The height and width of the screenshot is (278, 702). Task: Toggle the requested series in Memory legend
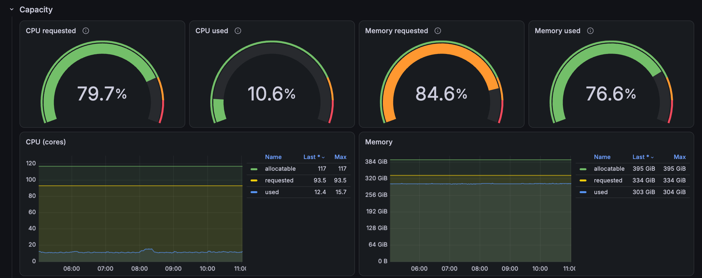[x=608, y=180]
